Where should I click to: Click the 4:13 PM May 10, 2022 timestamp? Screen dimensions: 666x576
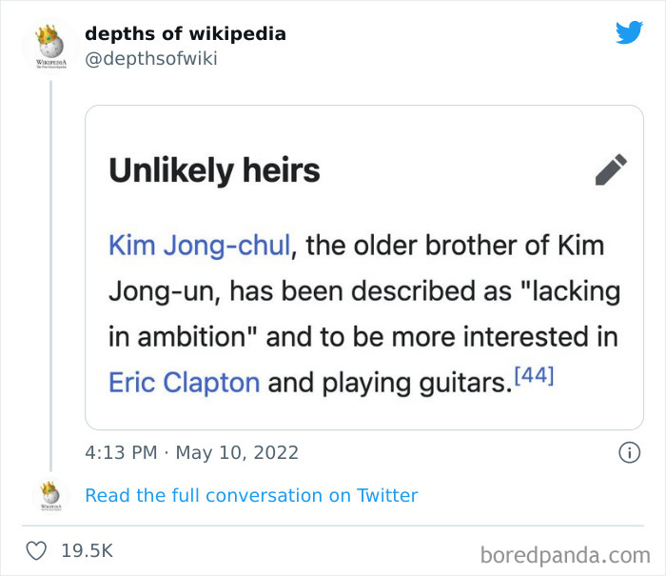(x=191, y=453)
